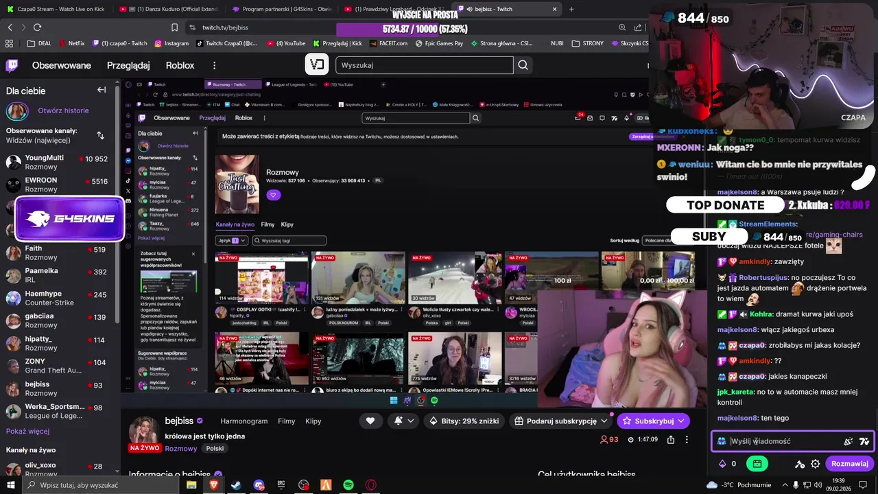The width and height of the screenshot is (878, 494).
Task: Open Windows Start menu
Action: click(12, 484)
